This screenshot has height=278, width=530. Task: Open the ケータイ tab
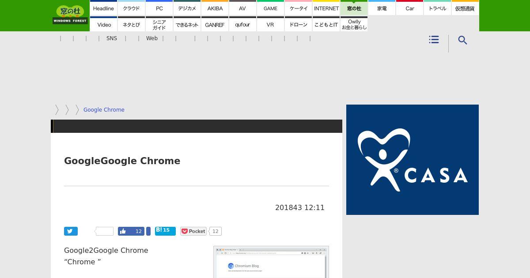coord(298,8)
